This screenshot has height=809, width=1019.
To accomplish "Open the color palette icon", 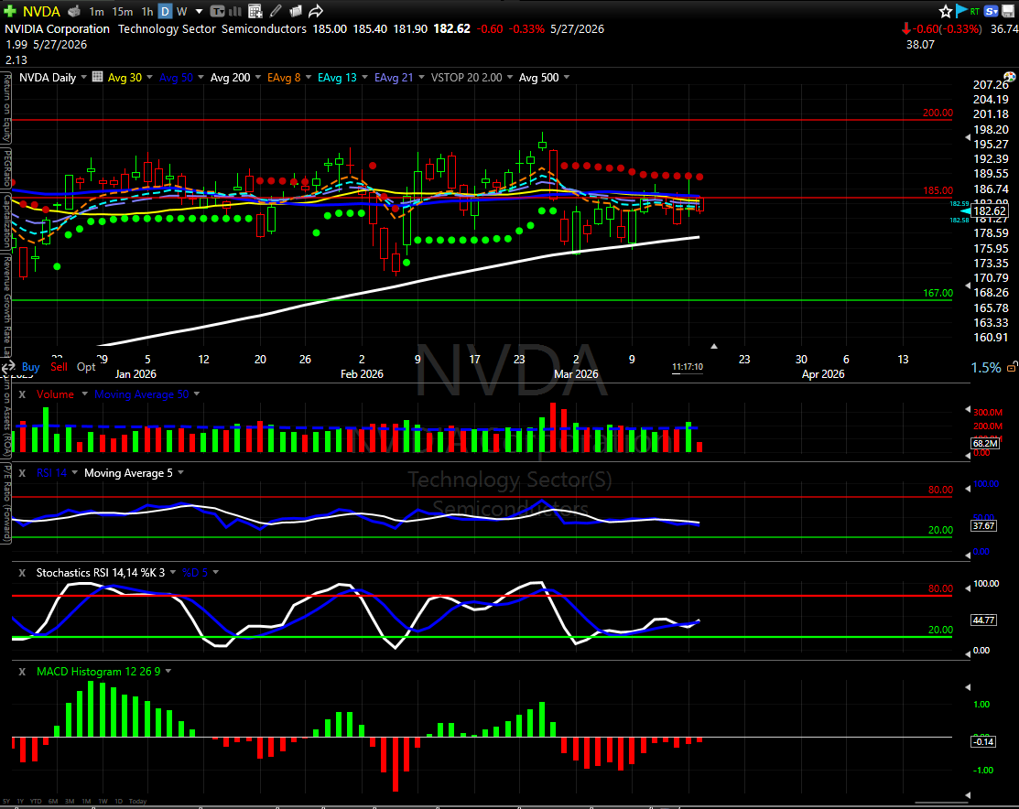I will [x=1009, y=77].
